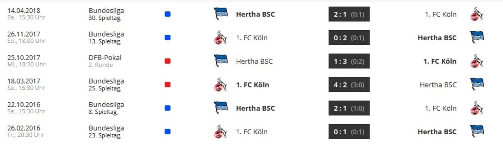Click Bundesliga 30. Spieltag link

tap(106, 14)
